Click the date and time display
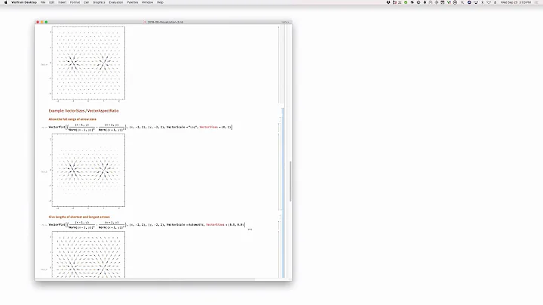Viewport: 543px width, 305px height. tap(516, 2)
